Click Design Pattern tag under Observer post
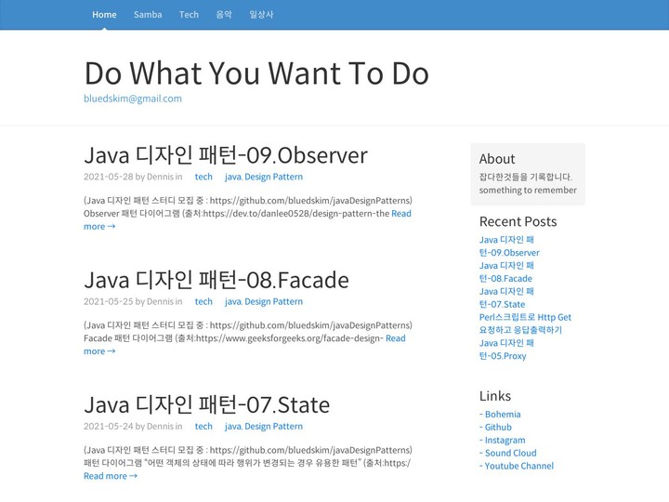This screenshot has height=502, width=669. point(273,177)
